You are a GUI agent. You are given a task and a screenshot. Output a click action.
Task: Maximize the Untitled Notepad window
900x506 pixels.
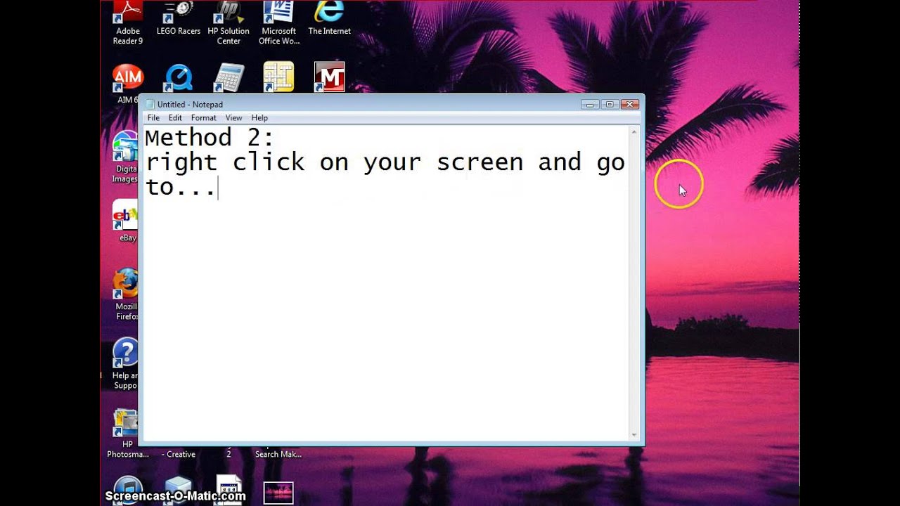click(x=610, y=104)
